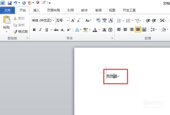Open the Clipboard (剪贴板) dialog launcher
The image size is (170, 115).
(x=27, y=38)
